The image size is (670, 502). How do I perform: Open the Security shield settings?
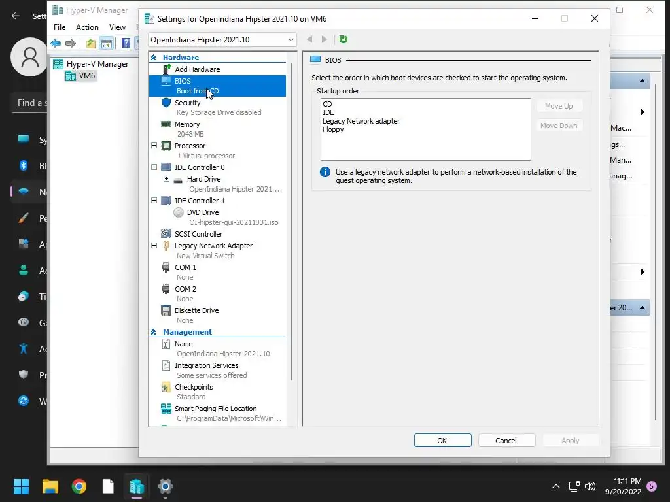pos(166,103)
